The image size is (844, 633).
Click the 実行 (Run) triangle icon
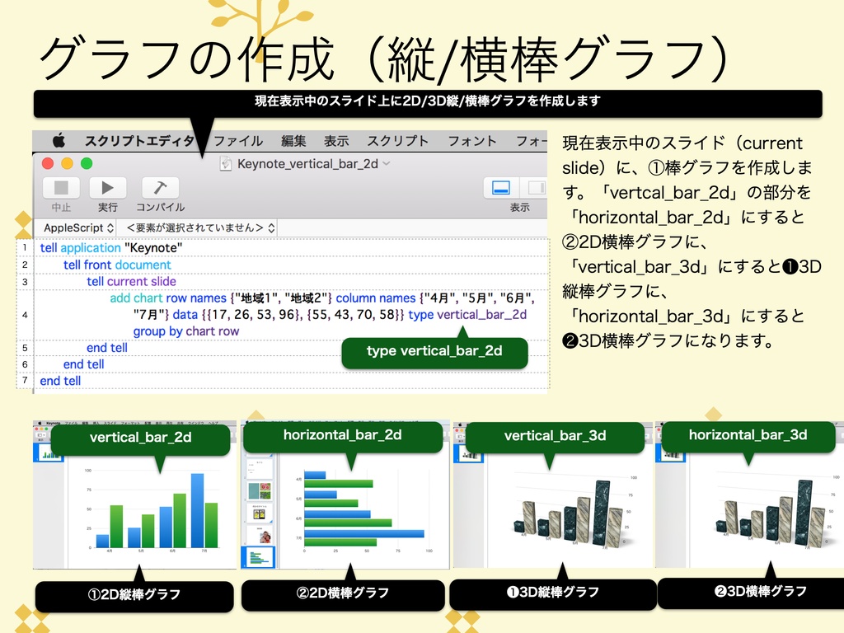[x=107, y=188]
